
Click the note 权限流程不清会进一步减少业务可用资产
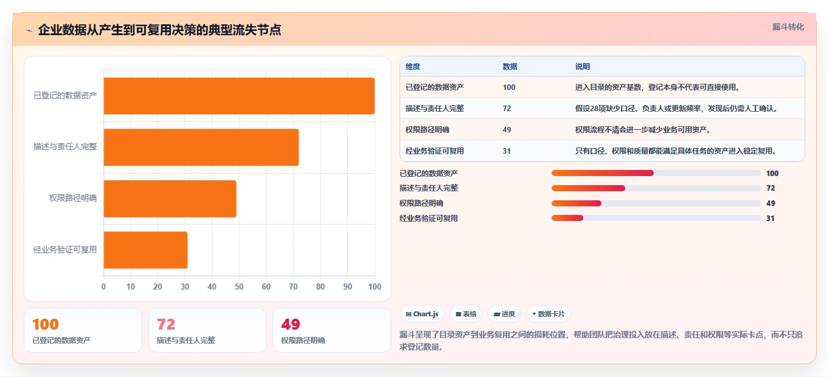point(643,130)
